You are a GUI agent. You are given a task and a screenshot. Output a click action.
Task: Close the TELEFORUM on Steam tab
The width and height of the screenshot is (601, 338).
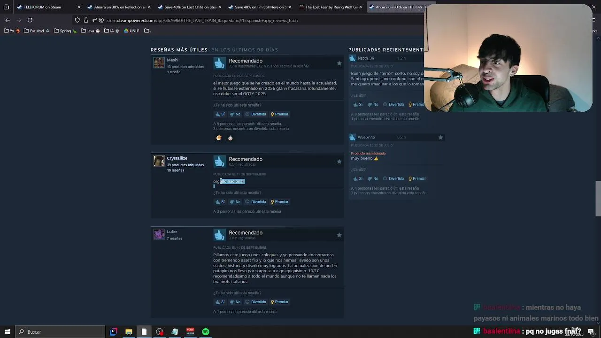pos(78,7)
